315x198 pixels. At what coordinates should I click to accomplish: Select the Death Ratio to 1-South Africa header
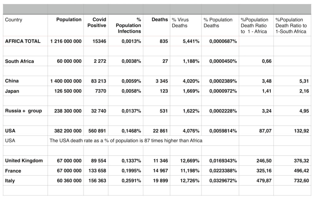point(292,25)
